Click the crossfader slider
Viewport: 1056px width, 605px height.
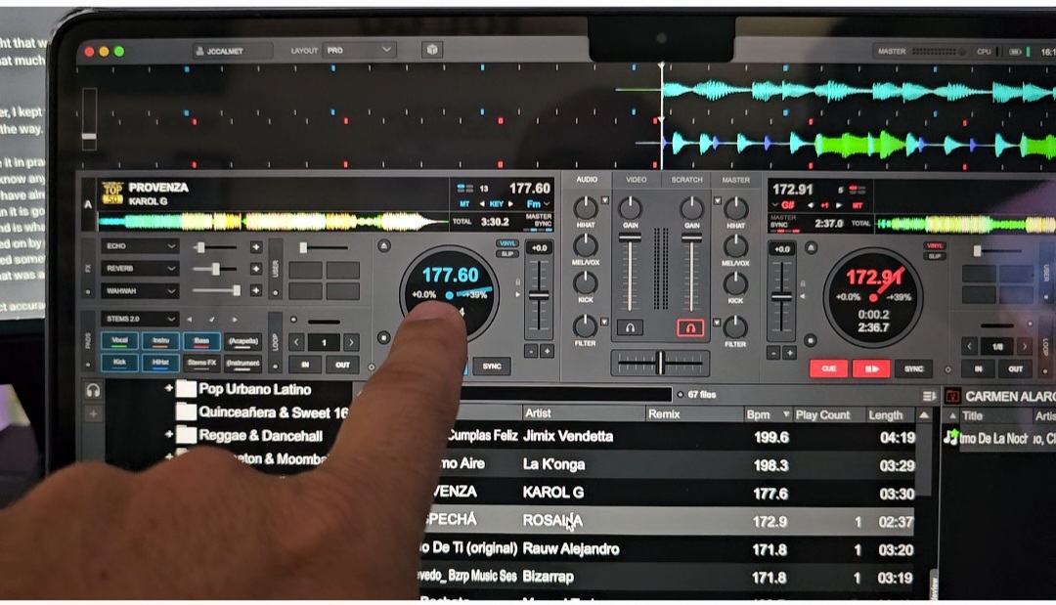click(660, 363)
